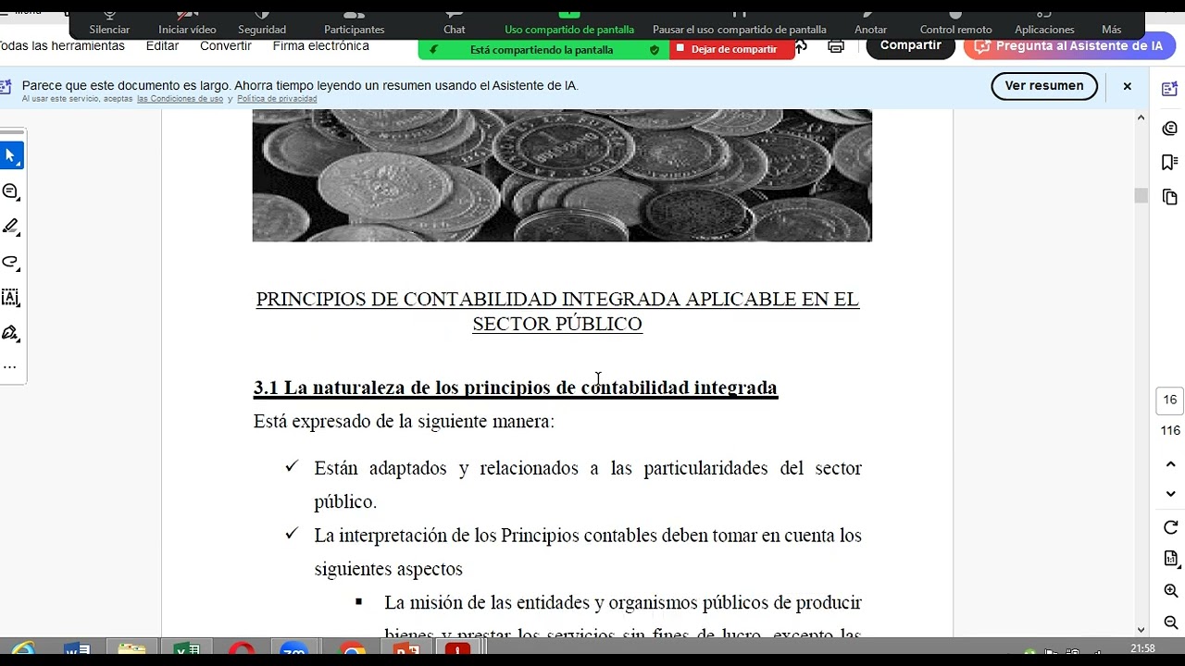Click the taskbar clock 21:58
1185x666 pixels.
(1142, 648)
